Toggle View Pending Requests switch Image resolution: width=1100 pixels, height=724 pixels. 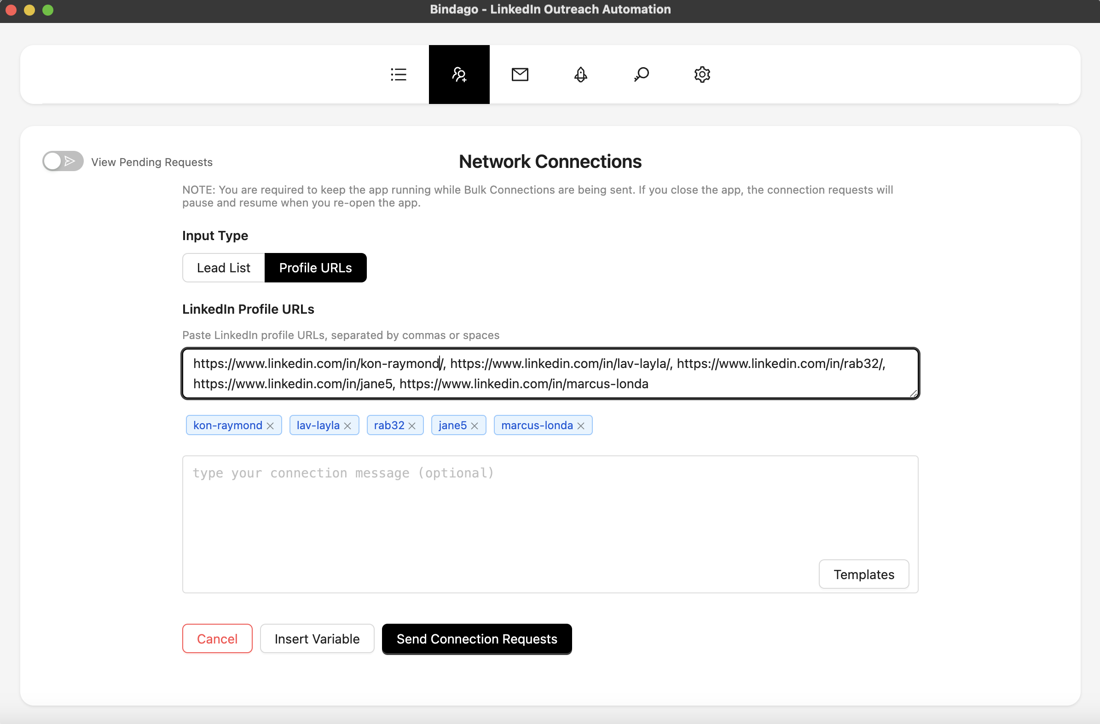pos(63,161)
